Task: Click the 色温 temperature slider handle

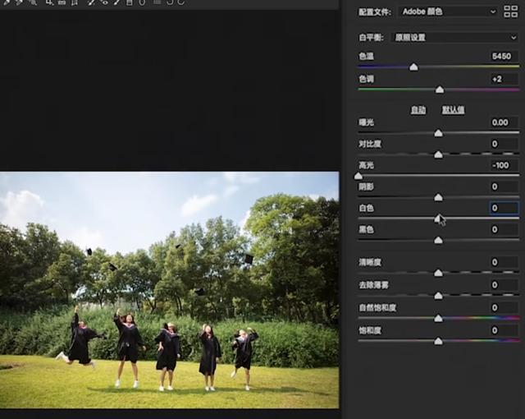Action: click(x=413, y=67)
